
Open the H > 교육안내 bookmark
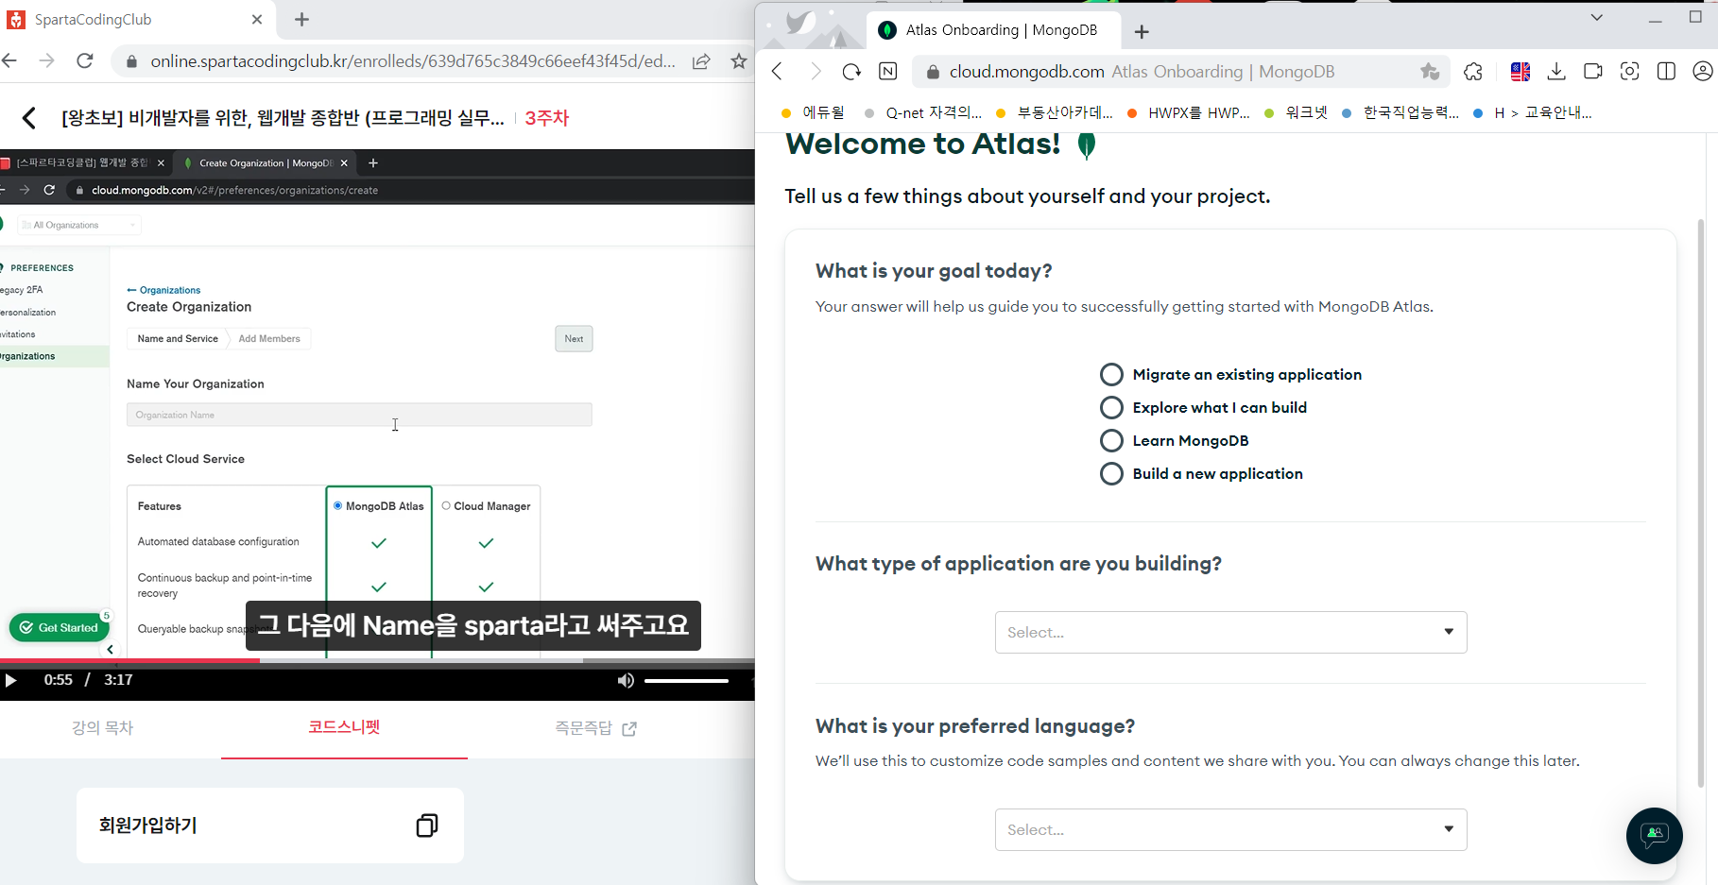[1533, 112]
